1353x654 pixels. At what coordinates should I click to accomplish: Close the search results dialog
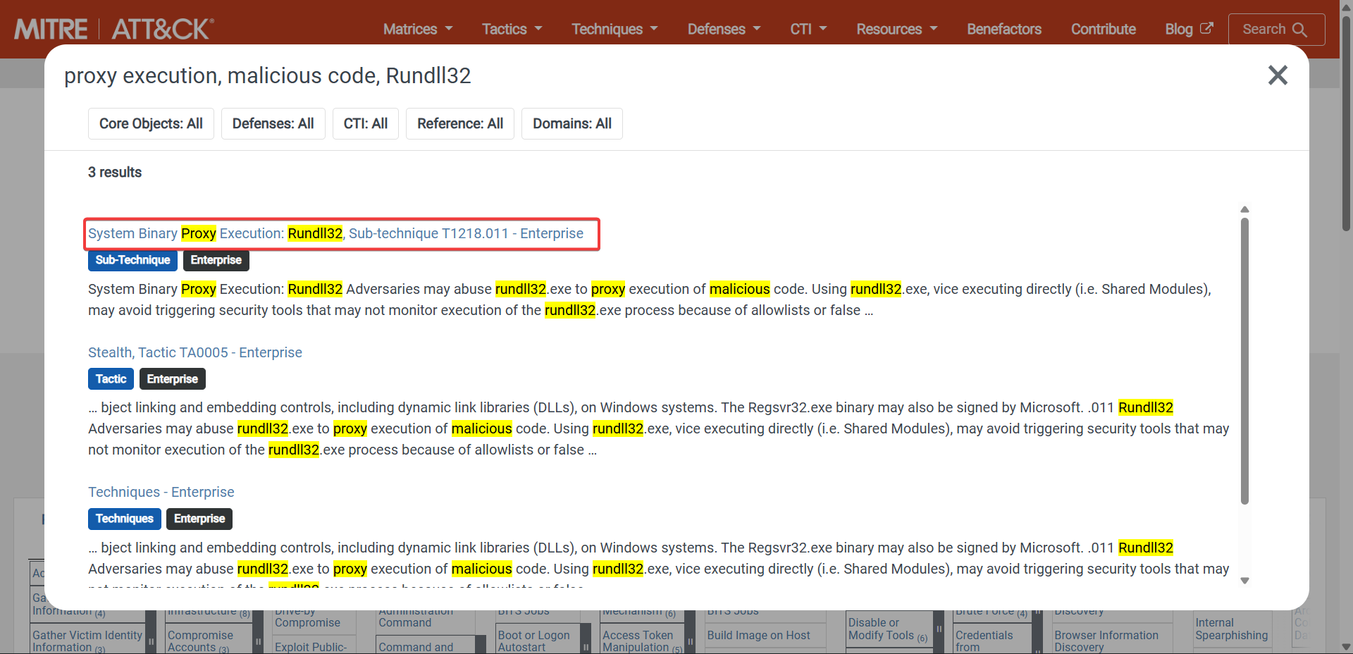(x=1278, y=75)
